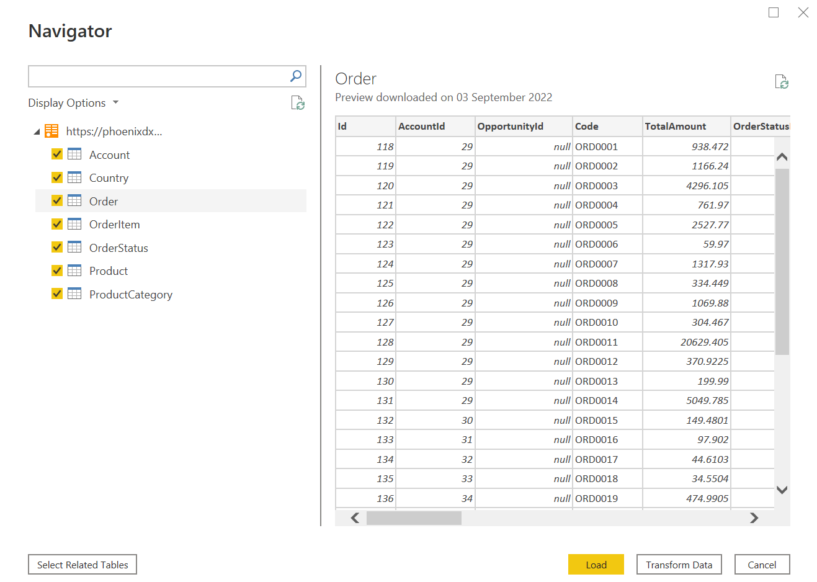The height and width of the screenshot is (582, 817).
Task: Uncheck the Country table checkbox
Action: (57, 177)
